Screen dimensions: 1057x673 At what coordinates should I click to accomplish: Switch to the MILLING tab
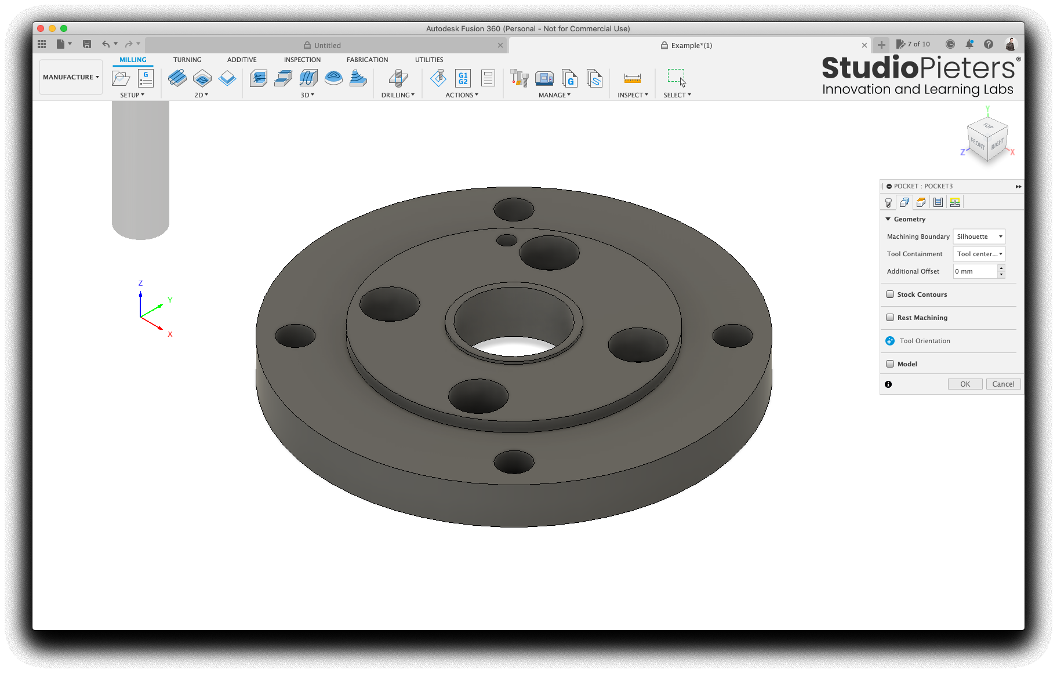(133, 60)
